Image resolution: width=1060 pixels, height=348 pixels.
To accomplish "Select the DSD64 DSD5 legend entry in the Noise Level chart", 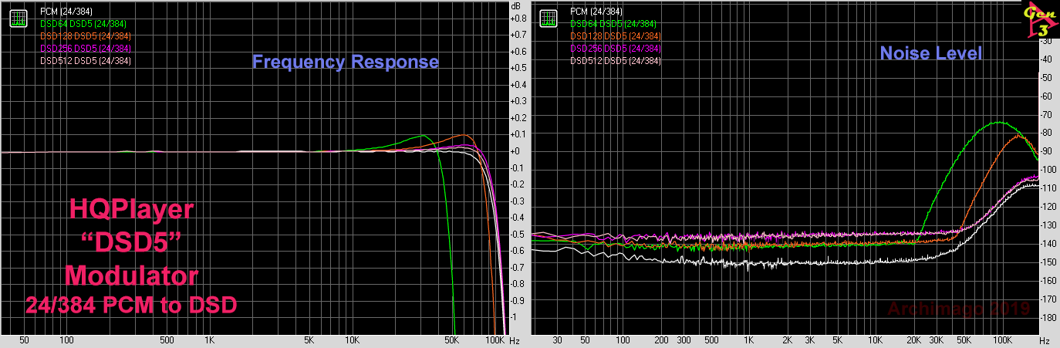I will tap(615, 24).
